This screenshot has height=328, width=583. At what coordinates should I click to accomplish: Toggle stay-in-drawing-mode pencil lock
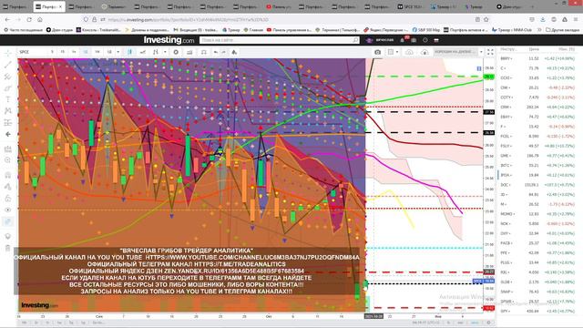point(8,186)
